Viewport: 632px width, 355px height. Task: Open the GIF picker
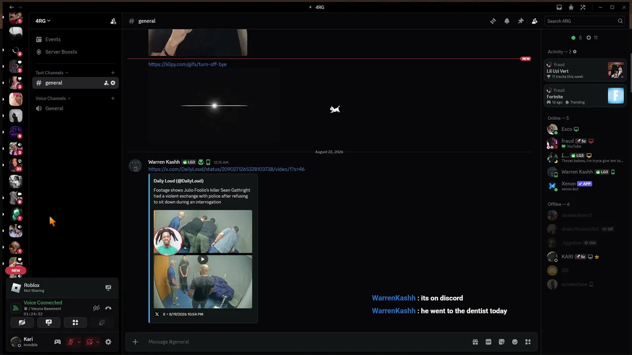[488, 342]
